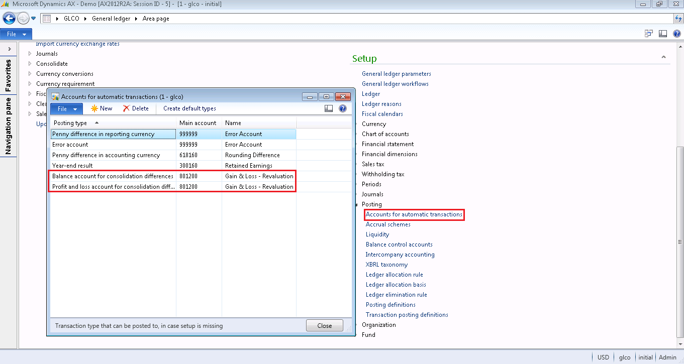
Task: Click the scrollbar up arrow on main page
Action: click(x=679, y=45)
